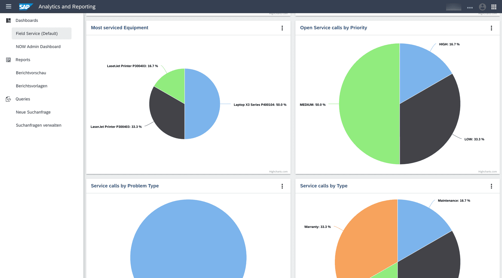The image size is (502, 278).
Task: Open Most serviced Equipment options menu
Action: tap(282, 28)
